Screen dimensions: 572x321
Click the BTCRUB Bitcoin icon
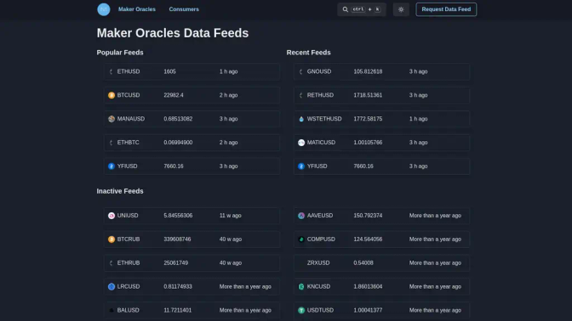coord(112,239)
